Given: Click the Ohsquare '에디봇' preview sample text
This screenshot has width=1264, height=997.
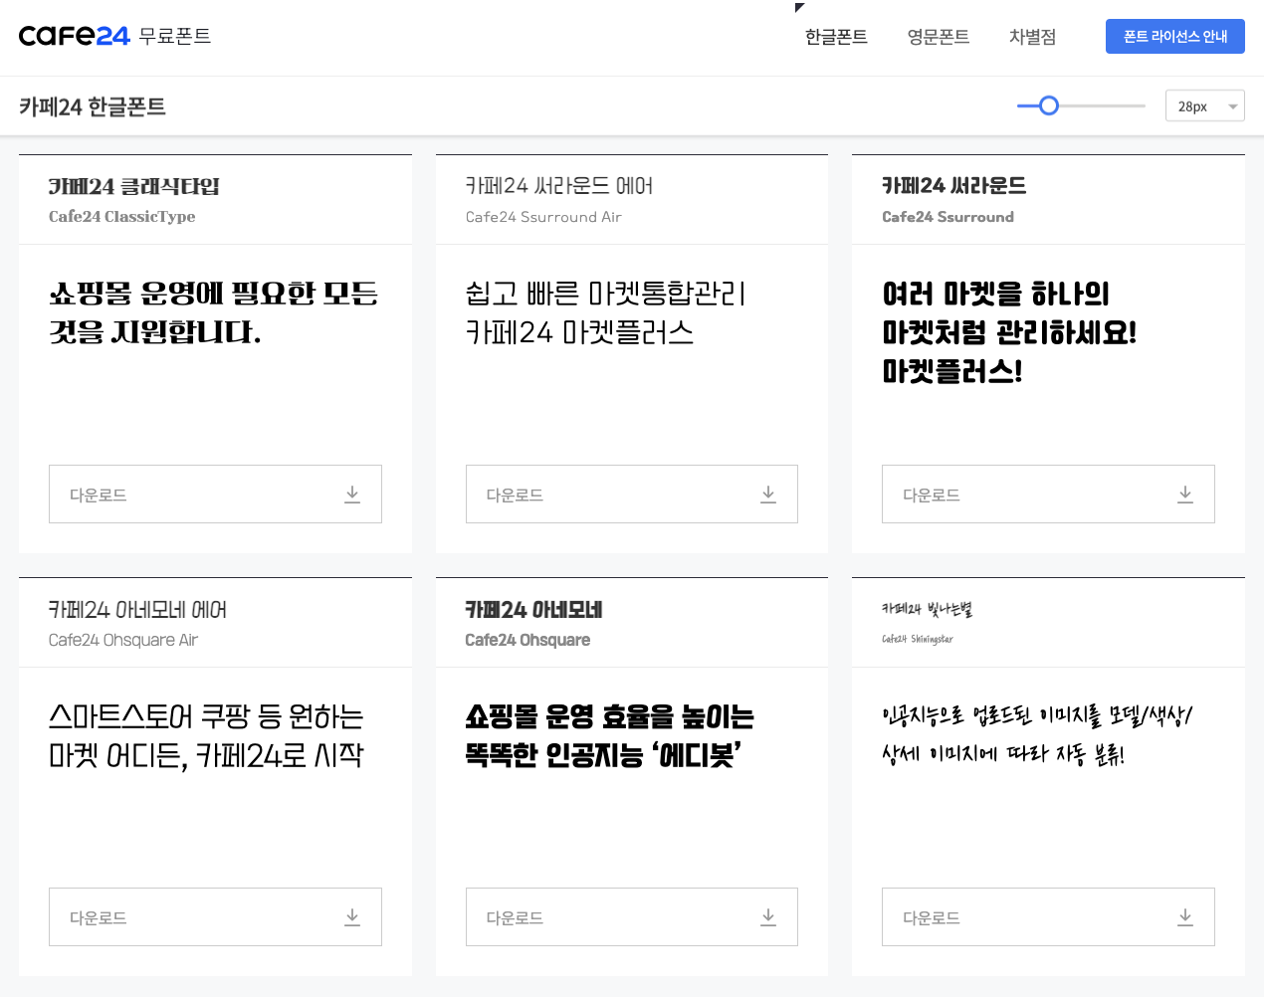Looking at the screenshot, I should tap(610, 735).
